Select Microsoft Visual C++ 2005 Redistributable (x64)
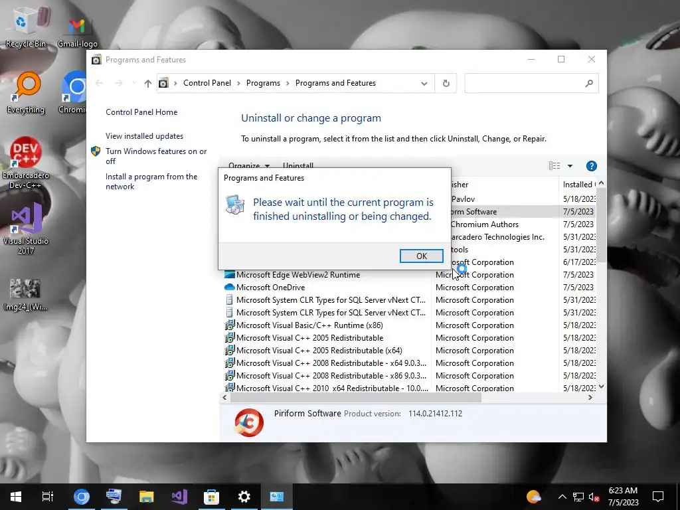The width and height of the screenshot is (680, 510). pyautogui.click(x=409, y=350)
